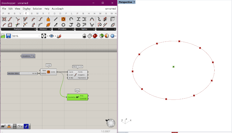Switch to the T component tab

[x=49, y=13]
